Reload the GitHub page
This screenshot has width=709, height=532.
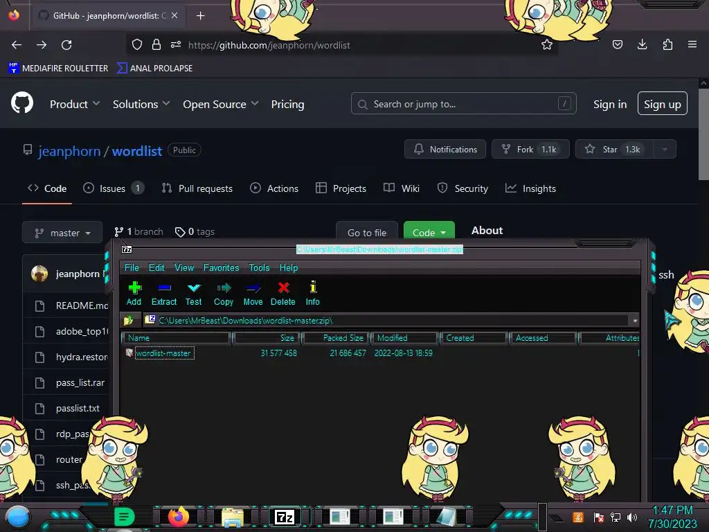pos(66,45)
